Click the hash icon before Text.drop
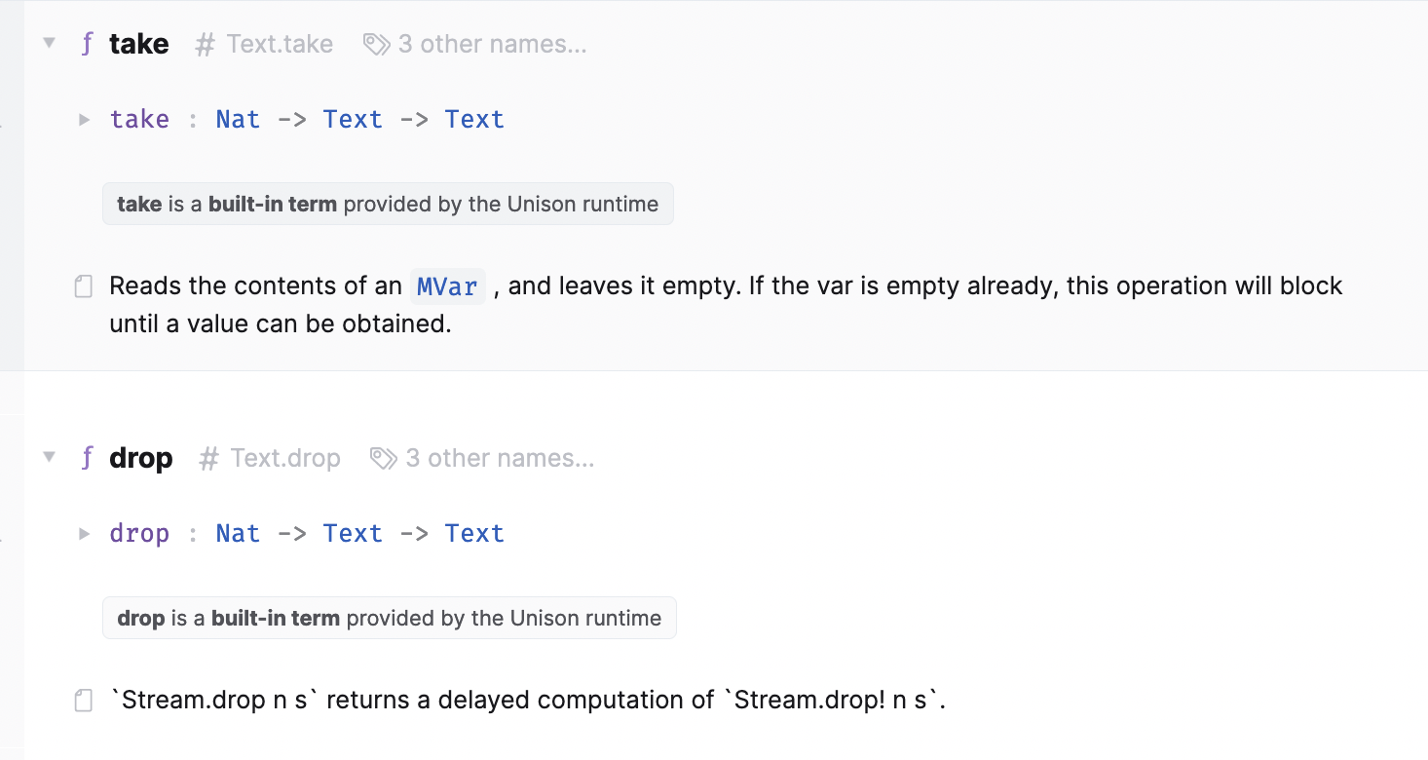The width and height of the screenshot is (1428, 760). [x=207, y=457]
